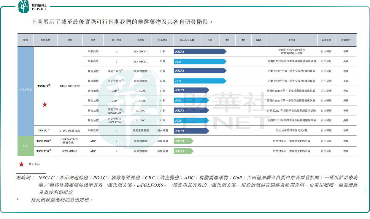This screenshot has width=370, height=219.
Task: Click the 核心產品 legend label
Action: point(34,164)
